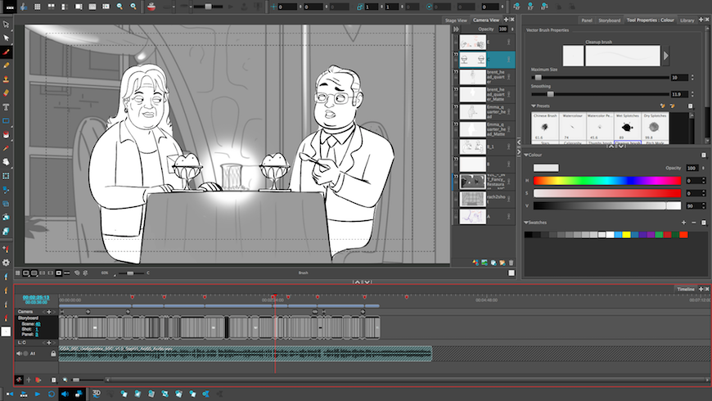Image resolution: width=712 pixels, height=401 pixels.
Task: Select the Stamp tool
Action: tap(6, 79)
